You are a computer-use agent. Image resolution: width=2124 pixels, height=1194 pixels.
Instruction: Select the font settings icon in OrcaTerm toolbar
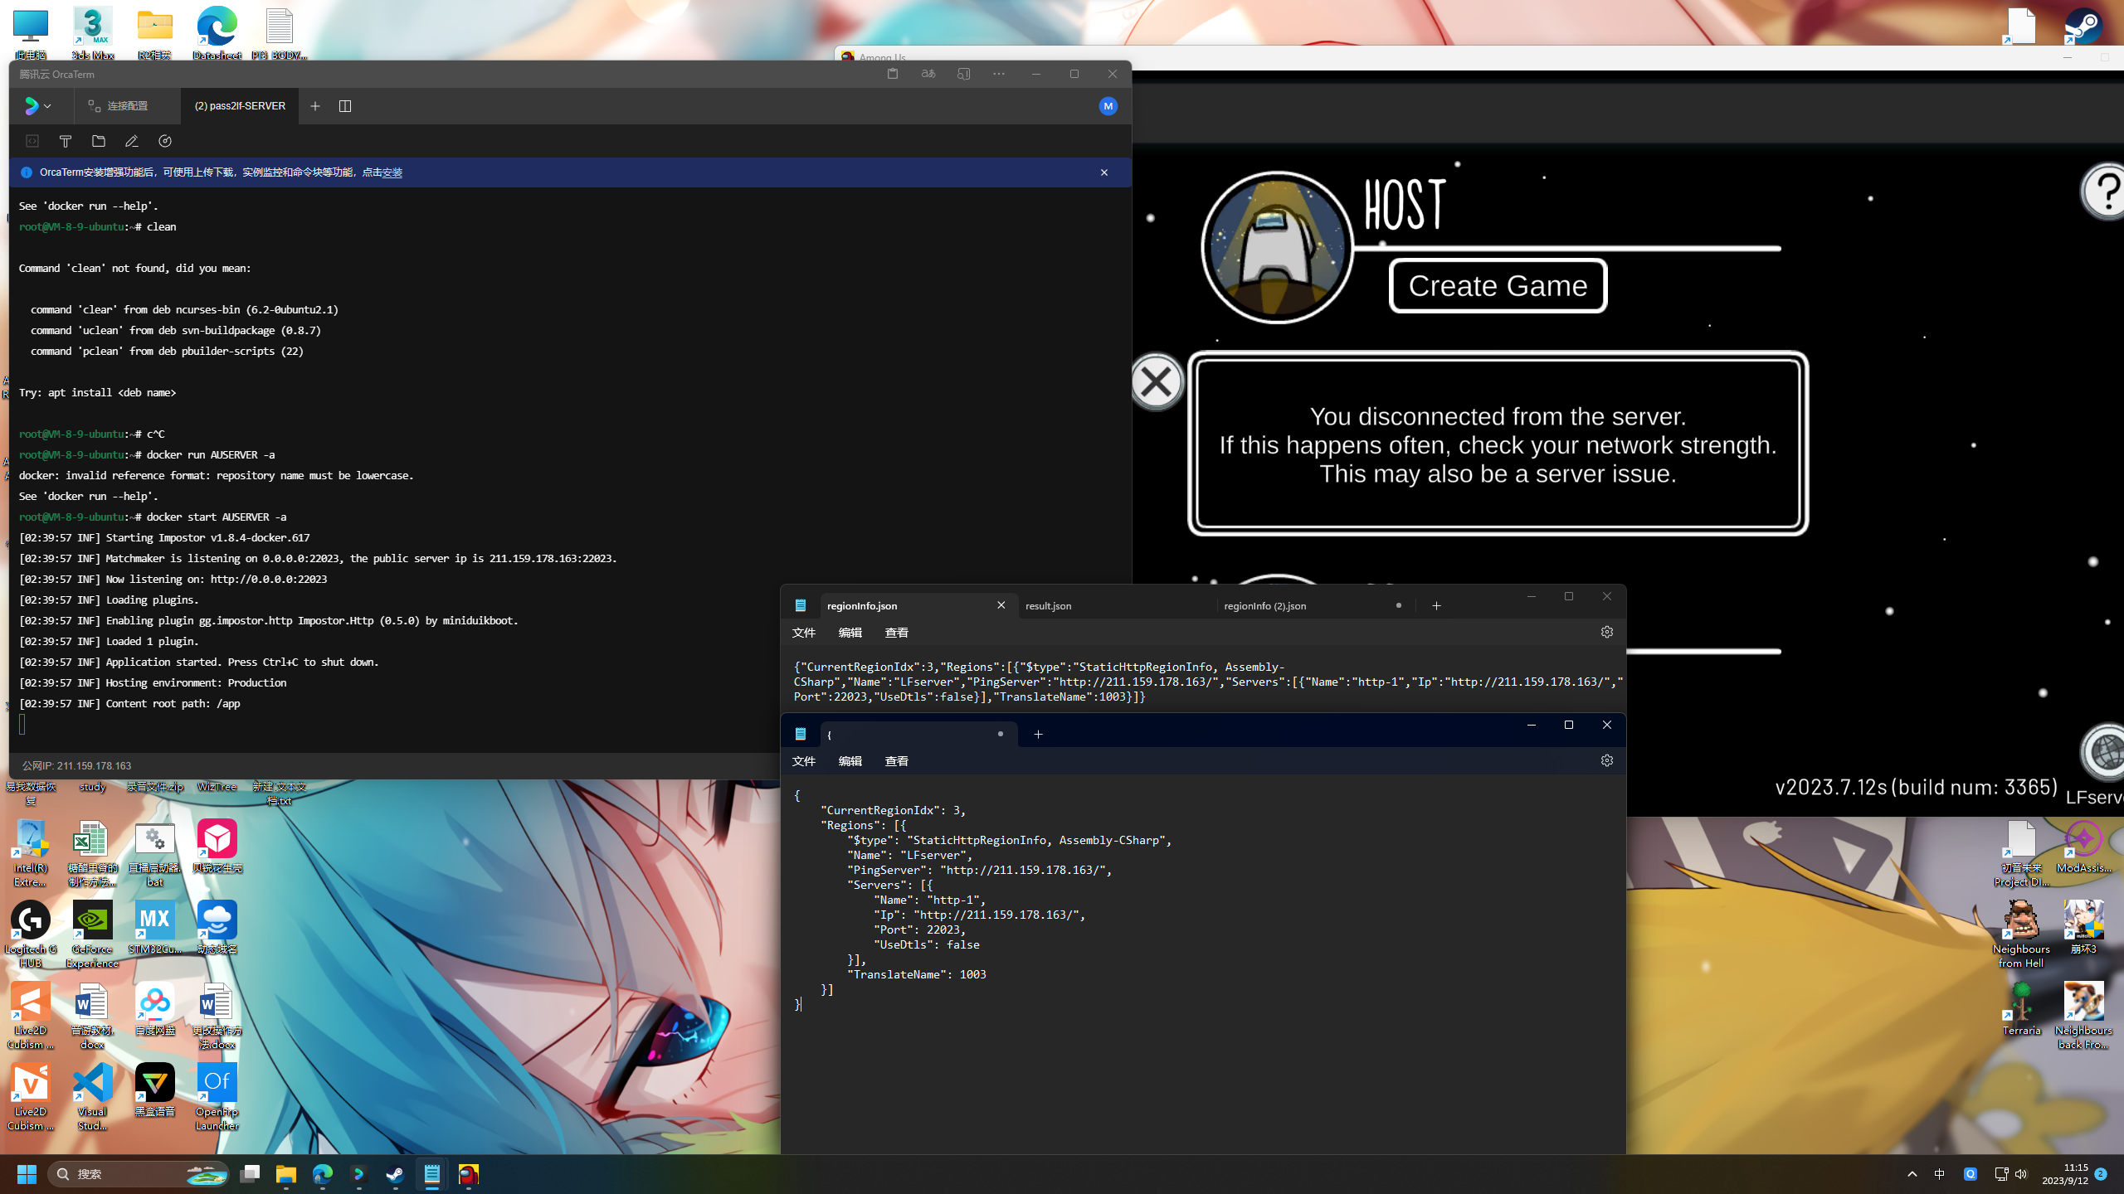click(66, 141)
